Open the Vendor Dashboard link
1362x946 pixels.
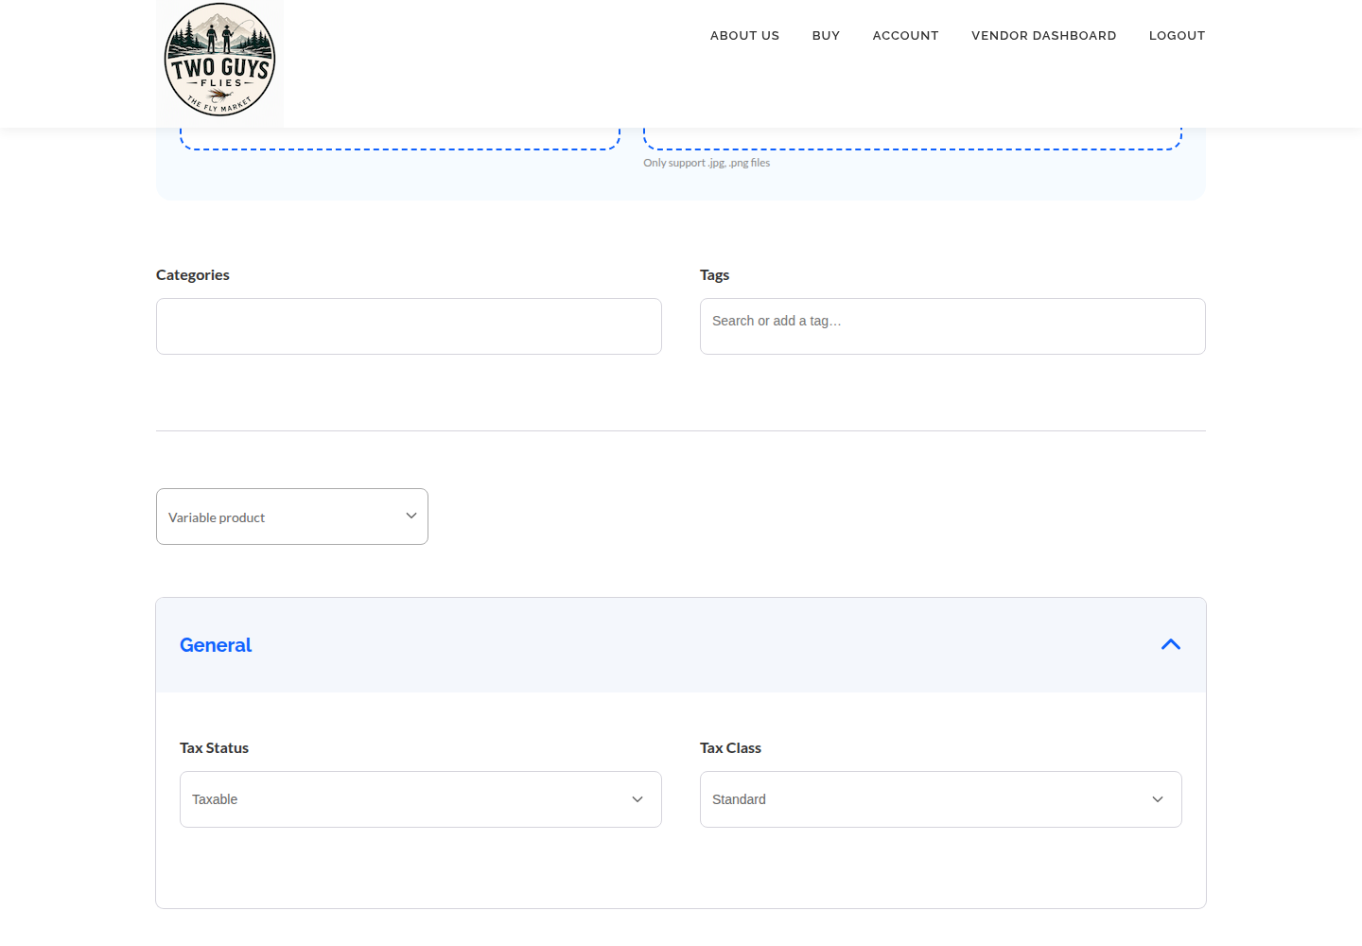pos(1044,36)
